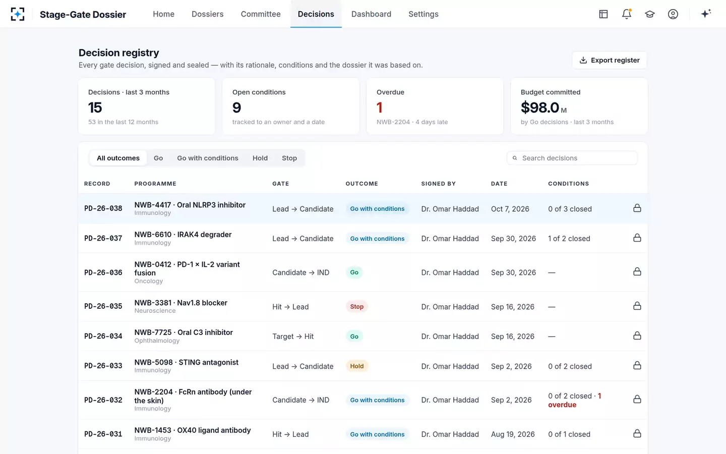Open the Dossiers tab

tap(208, 14)
